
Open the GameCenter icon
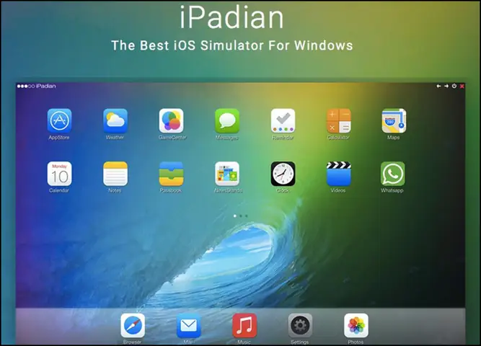click(x=171, y=120)
